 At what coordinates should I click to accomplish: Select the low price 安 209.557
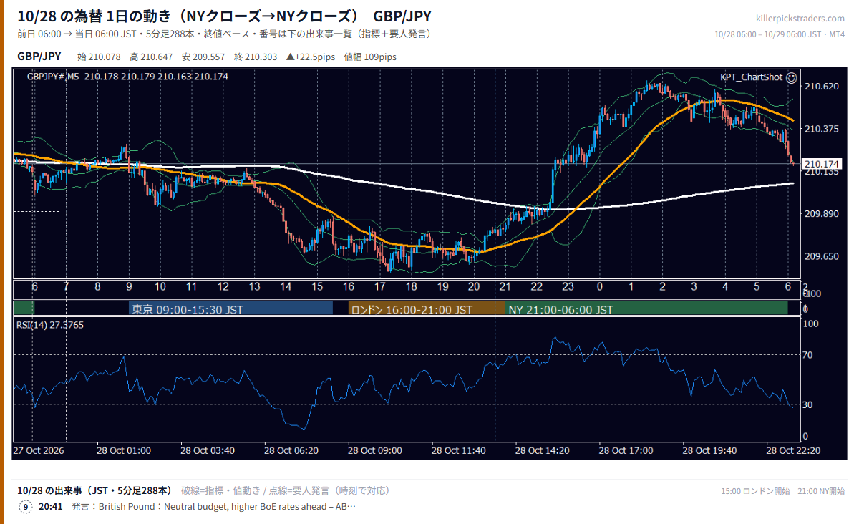203,57
